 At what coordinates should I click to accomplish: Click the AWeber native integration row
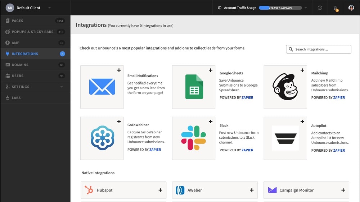coord(215,190)
